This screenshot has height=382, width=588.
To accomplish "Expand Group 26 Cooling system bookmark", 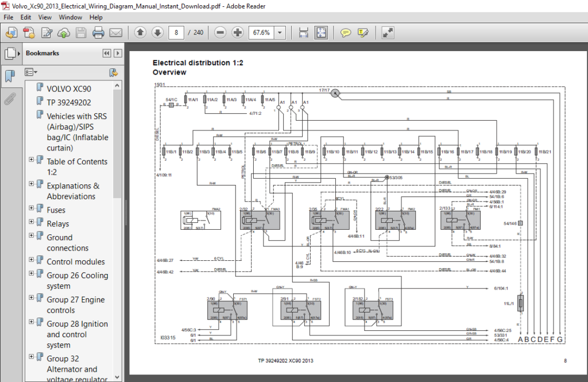I will pyautogui.click(x=32, y=273).
